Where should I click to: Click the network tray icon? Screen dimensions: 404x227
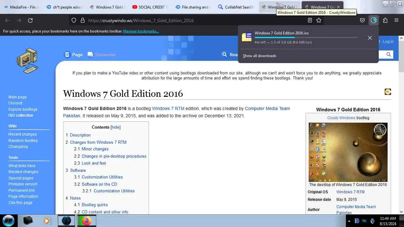point(364,221)
